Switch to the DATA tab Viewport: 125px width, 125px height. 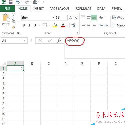(101, 9)
